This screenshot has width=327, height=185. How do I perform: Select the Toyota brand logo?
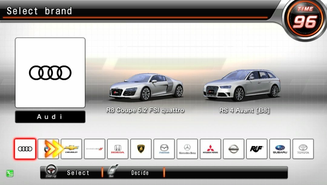point(304,149)
